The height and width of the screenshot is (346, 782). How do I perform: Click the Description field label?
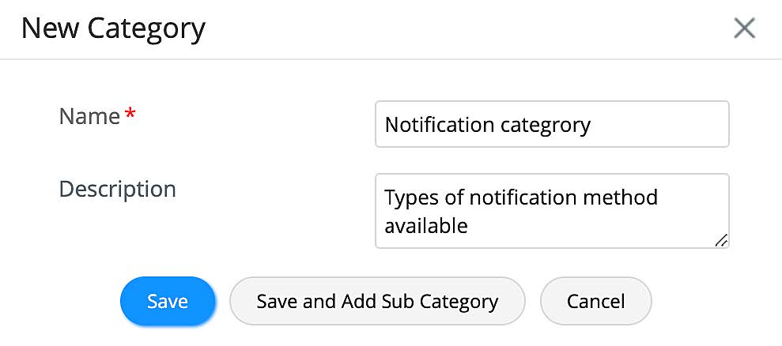pos(118,190)
